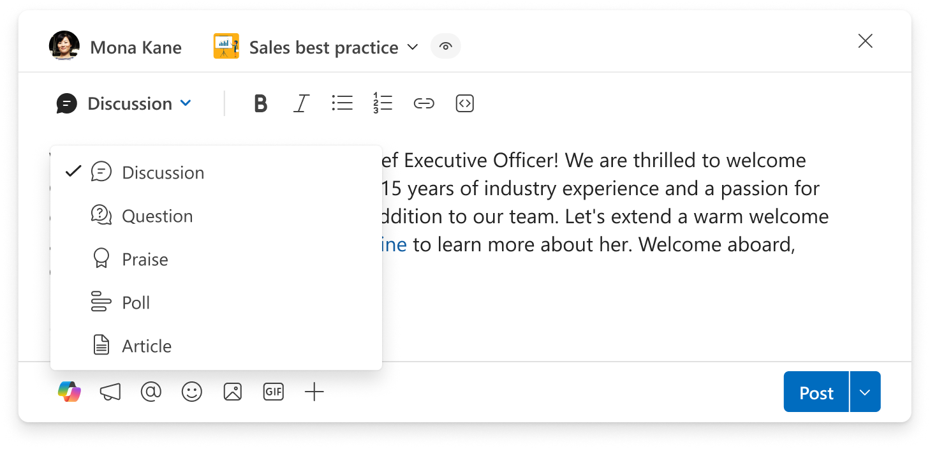Insert a code snippet block
This screenshot has height=449, width=930.
coord(465,103)
